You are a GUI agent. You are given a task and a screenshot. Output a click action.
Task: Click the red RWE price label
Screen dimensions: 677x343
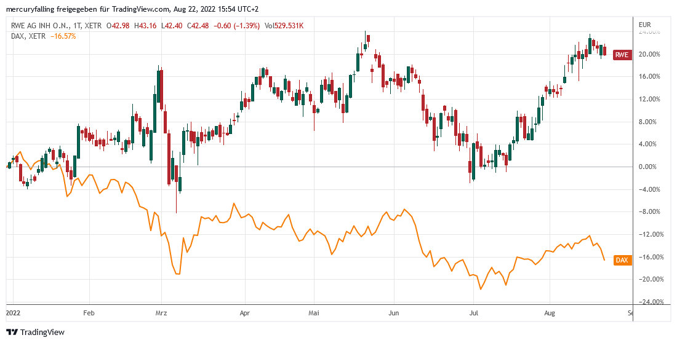tap(622, 55)
